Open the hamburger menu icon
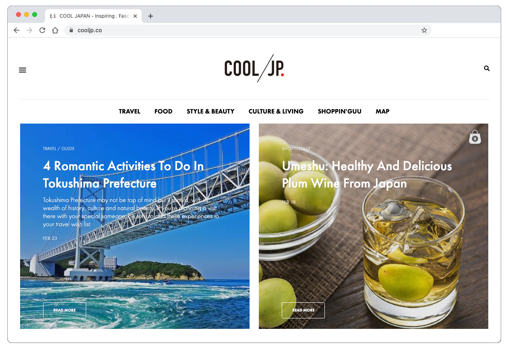Viewport: 508px width, 351px height. pos(23,70)
